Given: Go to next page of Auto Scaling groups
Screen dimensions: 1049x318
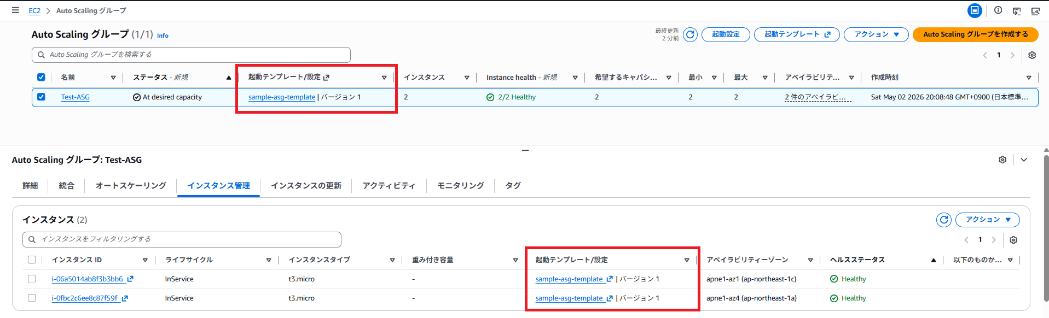Looking at the screenshot, I should coord(1012,55).
